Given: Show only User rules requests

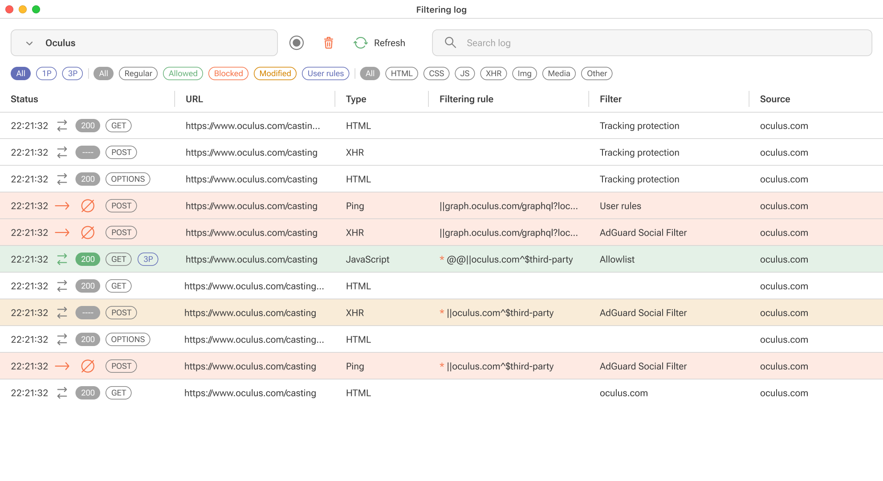Looking at the screenshot, I should (326, 73).
